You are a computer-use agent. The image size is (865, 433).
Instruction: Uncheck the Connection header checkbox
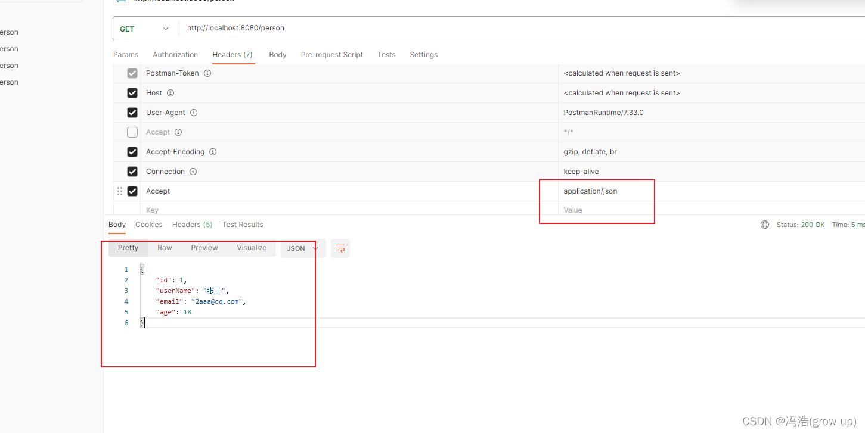click(132, 172)
